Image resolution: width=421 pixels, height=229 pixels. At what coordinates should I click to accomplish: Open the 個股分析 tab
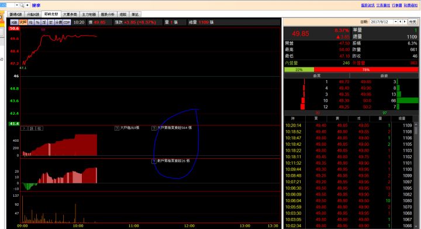click(x=108, y=14)
